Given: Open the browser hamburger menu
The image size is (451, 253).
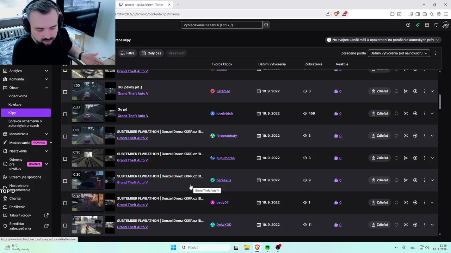Looking at the screenshot, I should (x=446, y=14).
